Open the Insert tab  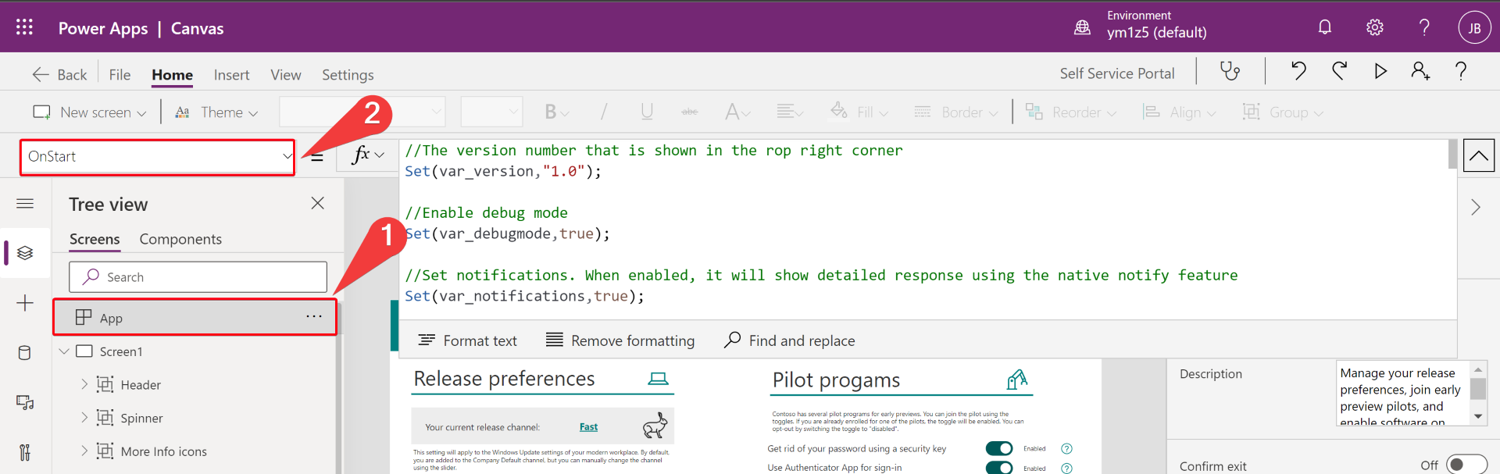pos(231,74)
